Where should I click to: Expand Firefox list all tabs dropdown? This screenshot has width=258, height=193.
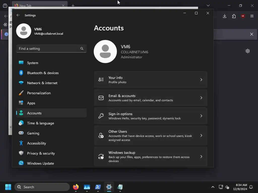pyautogui.click(x=208, y=6)
